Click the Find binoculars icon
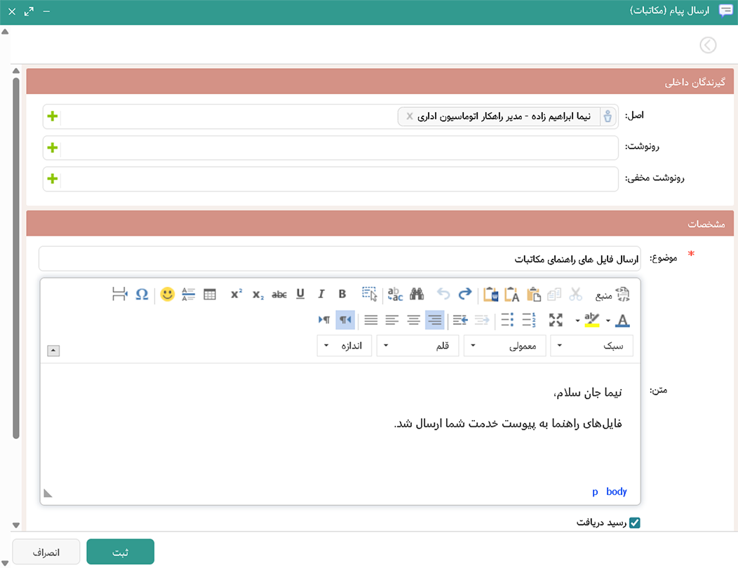 (x=417, y=295)
